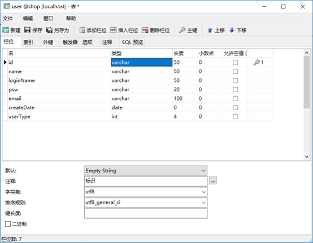This screenshot has width=313, height=243.
Task: Open the 默认 Empty String dropdown
Action: tap(146, 171)
